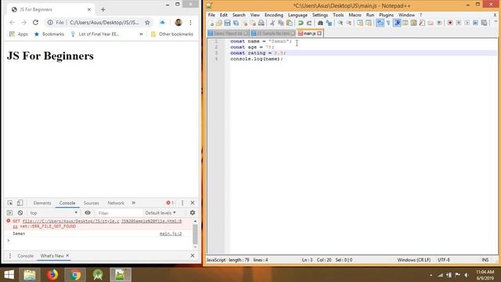Image resolution: width=501 pixels, height=282 pixels.
Task: Open the Bookmarks bar item with star
Action: (49, 34)
